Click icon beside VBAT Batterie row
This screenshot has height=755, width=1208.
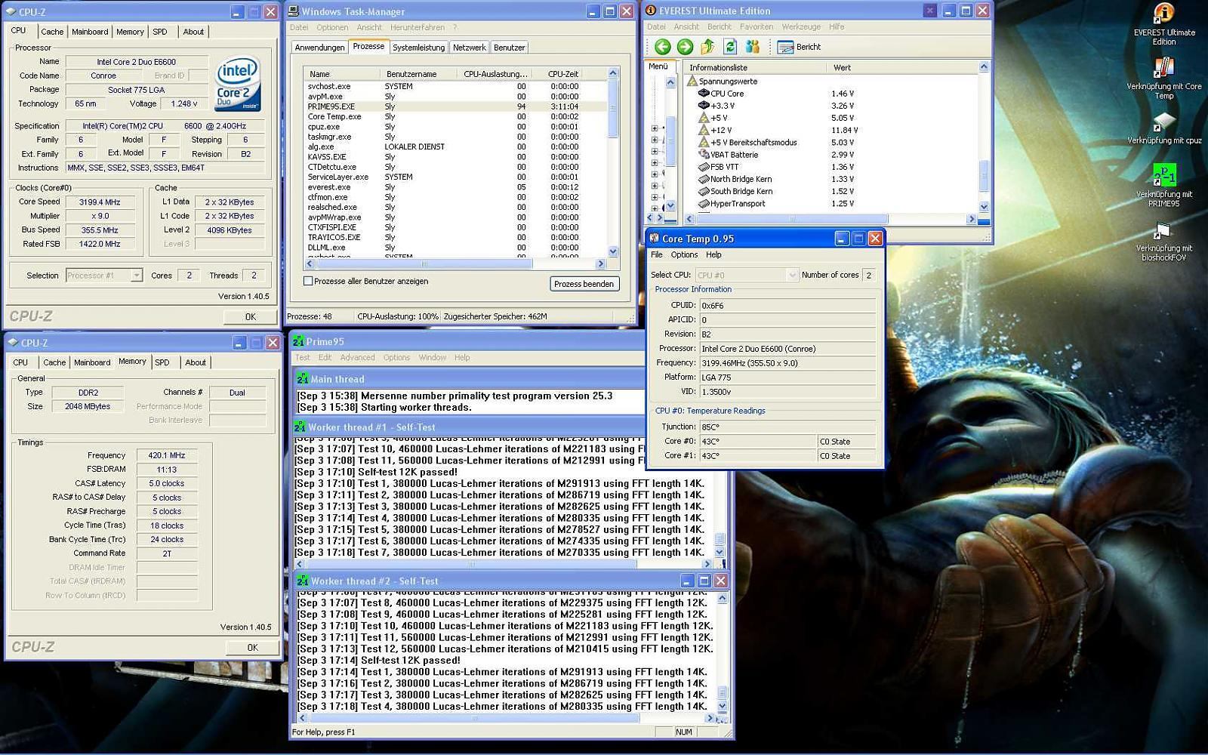[704, 155]
